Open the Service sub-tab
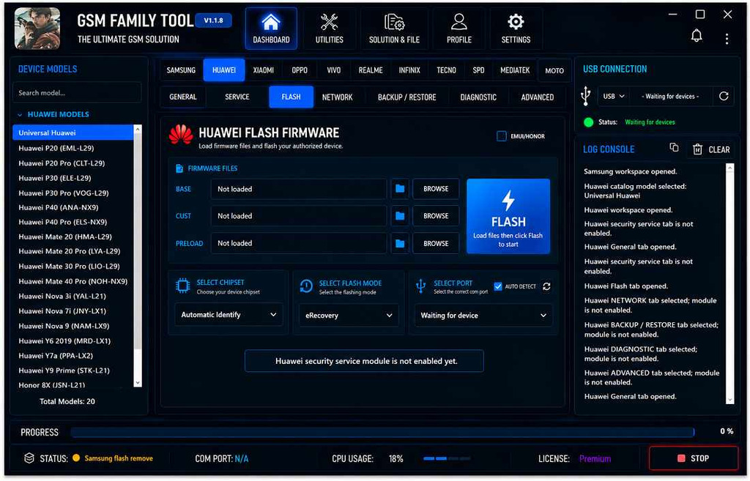This screenshot has height=481, width=750. click(x=237, y=97)
